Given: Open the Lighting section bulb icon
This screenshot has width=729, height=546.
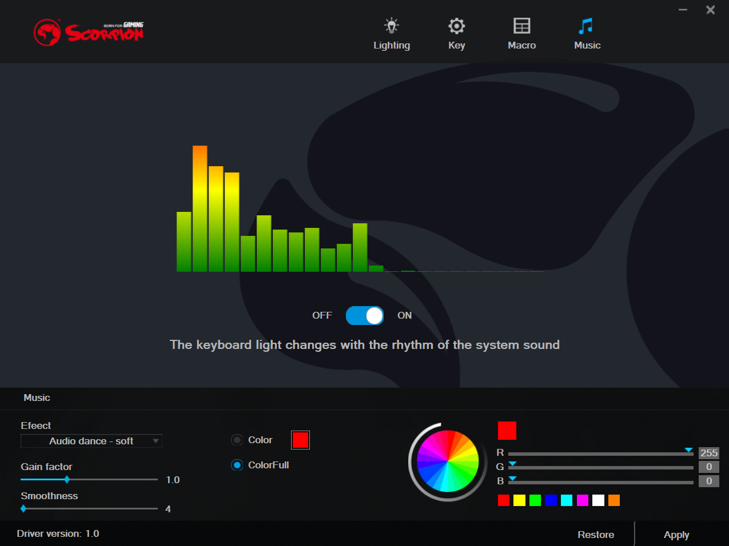Looking at the screenshot, I should [392, 26].
